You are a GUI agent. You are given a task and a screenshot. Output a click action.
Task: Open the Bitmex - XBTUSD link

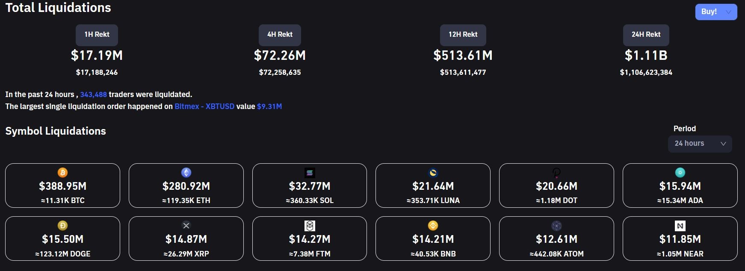(204, 106)
